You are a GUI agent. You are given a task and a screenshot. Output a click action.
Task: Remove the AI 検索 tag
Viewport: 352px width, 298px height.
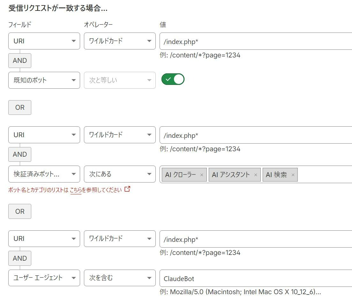(293, 175)
